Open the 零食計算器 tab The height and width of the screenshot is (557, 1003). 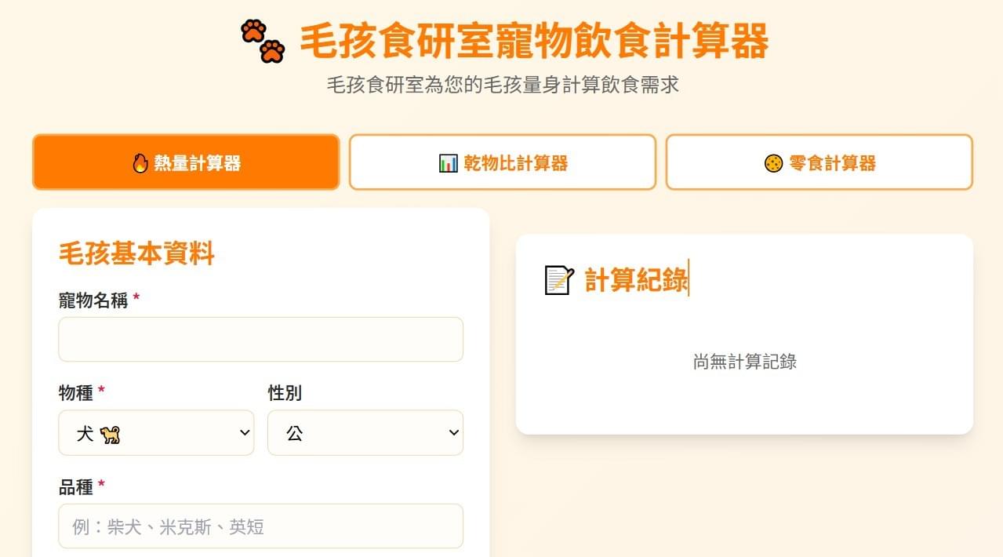(x=819, y=162)
